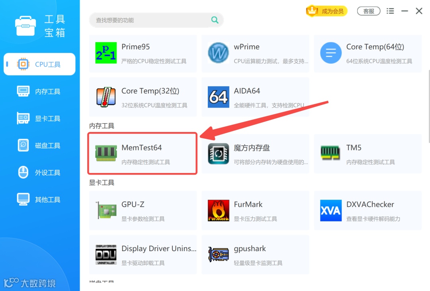Click the gpushark title text
Screen dimensions: 430x291
[x=250, y=249]
